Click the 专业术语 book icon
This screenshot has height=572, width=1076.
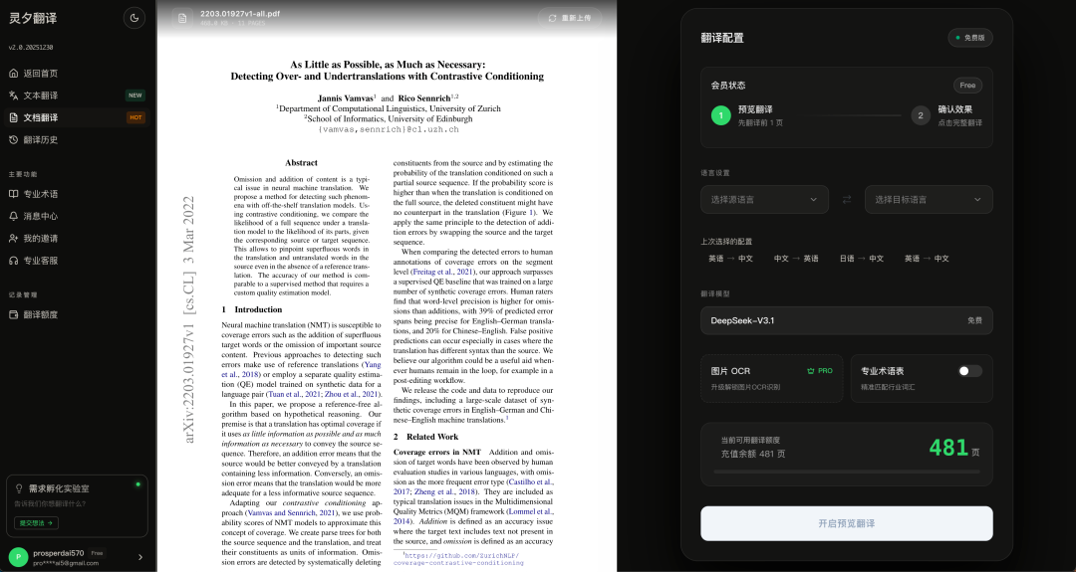click(x=14, y=194)
